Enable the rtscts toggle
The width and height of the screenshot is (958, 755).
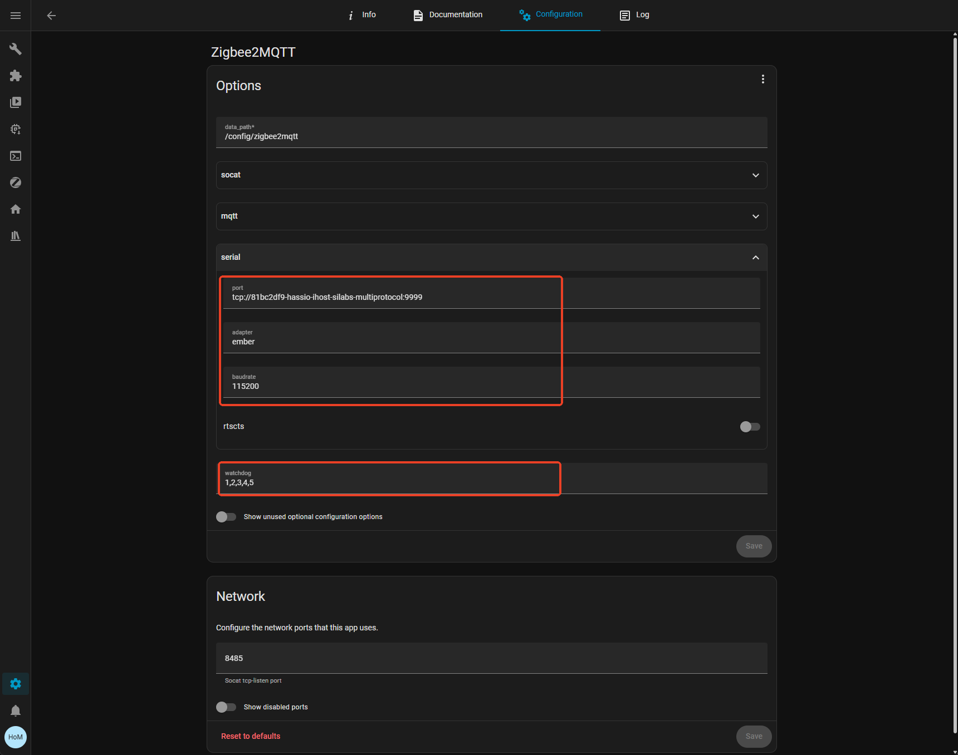(x=750, y=427)
